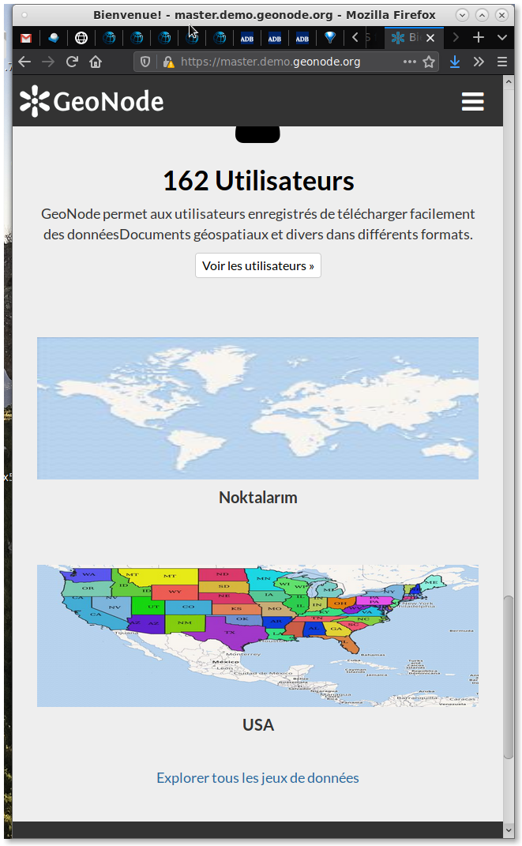The image size is (522, 846).
Task: Switch to the Gmail pinned tab
Action: pyautogui.click(x=26, y=38)
